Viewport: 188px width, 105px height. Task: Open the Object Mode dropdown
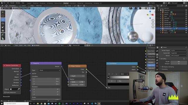click(6, 8)
